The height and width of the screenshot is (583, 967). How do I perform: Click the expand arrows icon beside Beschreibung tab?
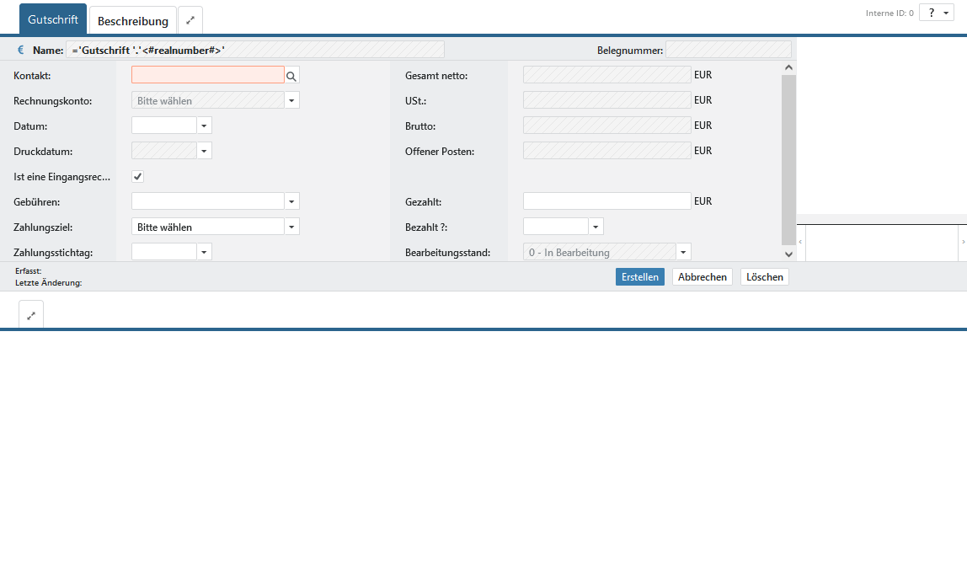tap(190, 20)
